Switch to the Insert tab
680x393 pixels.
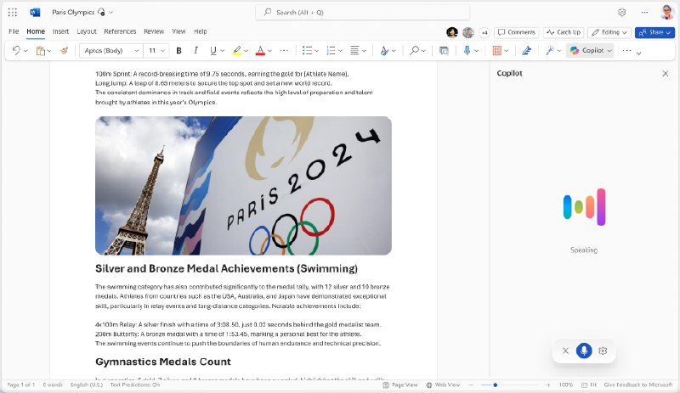pyautogui.click(x=60, y=31)
